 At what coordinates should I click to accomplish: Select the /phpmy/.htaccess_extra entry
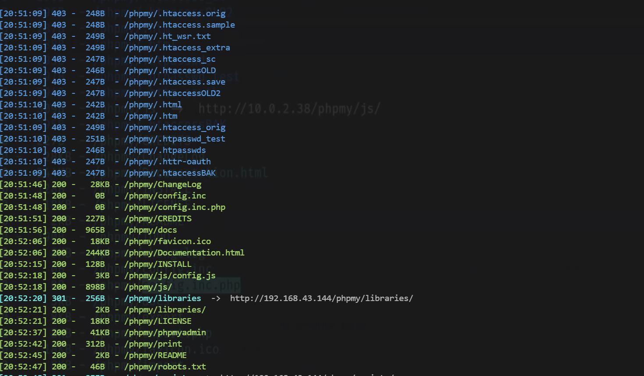tap(177, 48)
